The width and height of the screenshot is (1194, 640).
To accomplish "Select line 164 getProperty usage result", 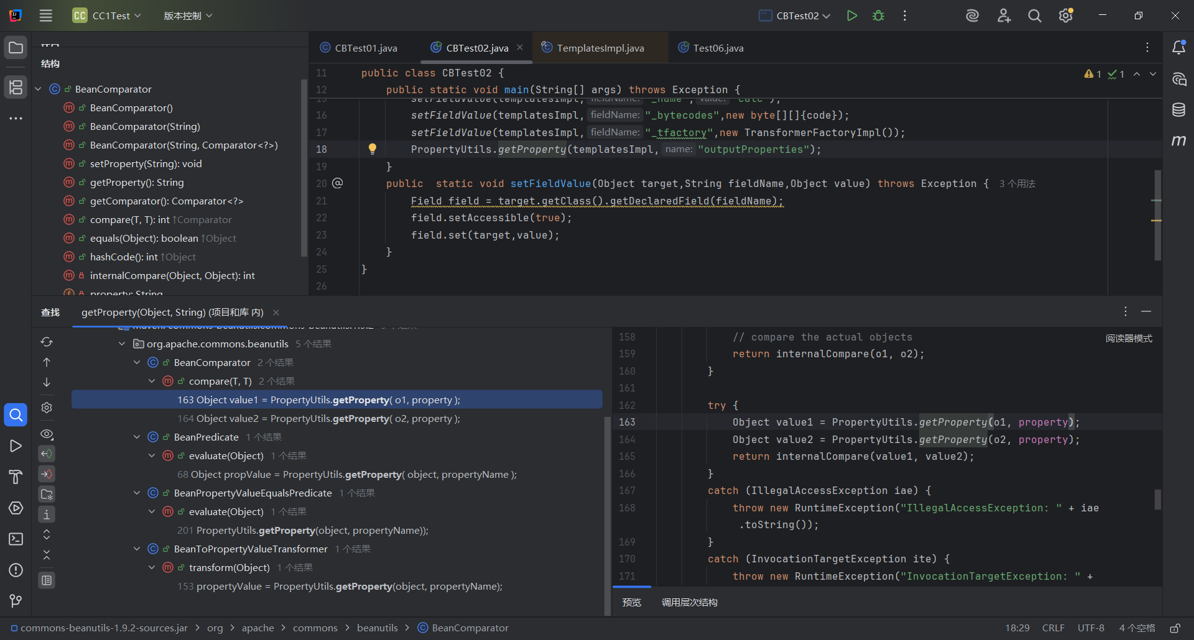I will (x=318, y=418).
